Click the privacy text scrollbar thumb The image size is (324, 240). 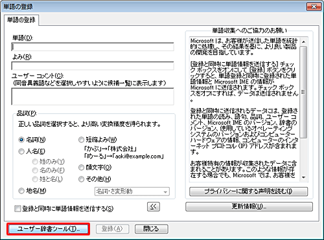click(303, 92)
